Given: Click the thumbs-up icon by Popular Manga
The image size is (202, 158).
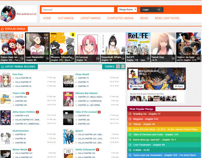Looking at the screenshot, I should coord(2,29).
